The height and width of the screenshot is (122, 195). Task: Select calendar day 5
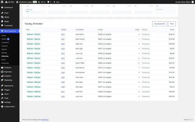pos(100,9)
